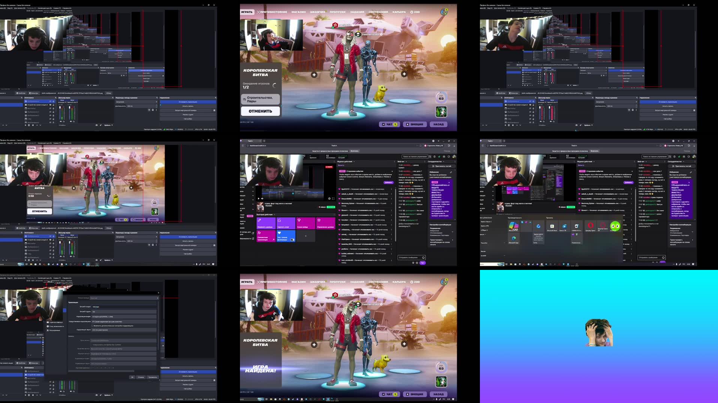Open preview settings gear in quick-actions Twitch frame

pos(329,198)
